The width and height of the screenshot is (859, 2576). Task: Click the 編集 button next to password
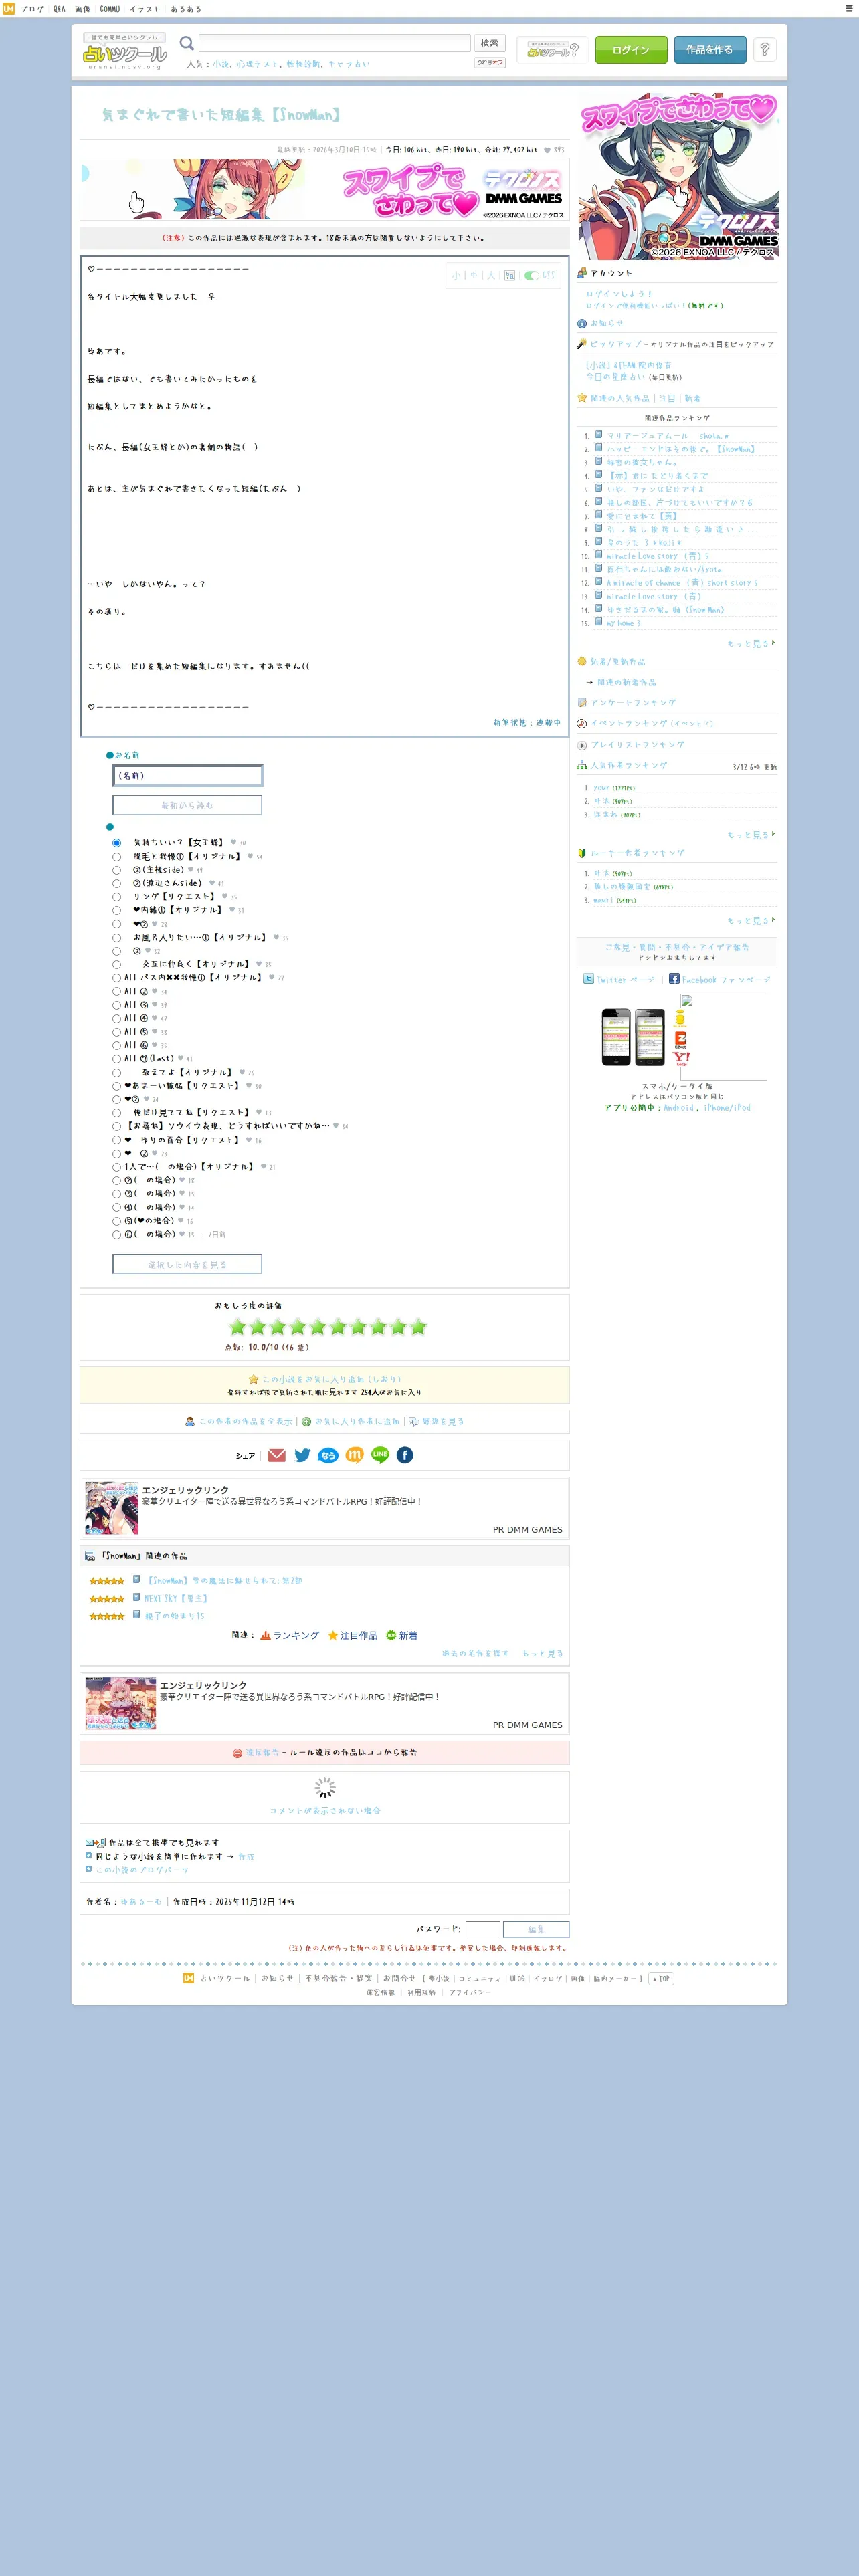pyautogui.click(x=536, y=1929)
